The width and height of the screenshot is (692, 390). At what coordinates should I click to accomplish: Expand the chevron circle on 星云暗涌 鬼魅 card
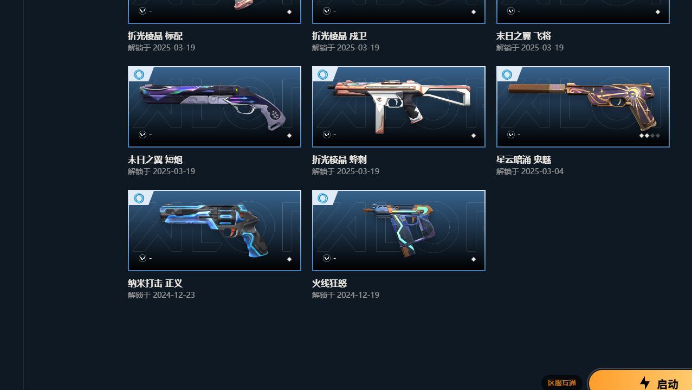pos(511,135)
